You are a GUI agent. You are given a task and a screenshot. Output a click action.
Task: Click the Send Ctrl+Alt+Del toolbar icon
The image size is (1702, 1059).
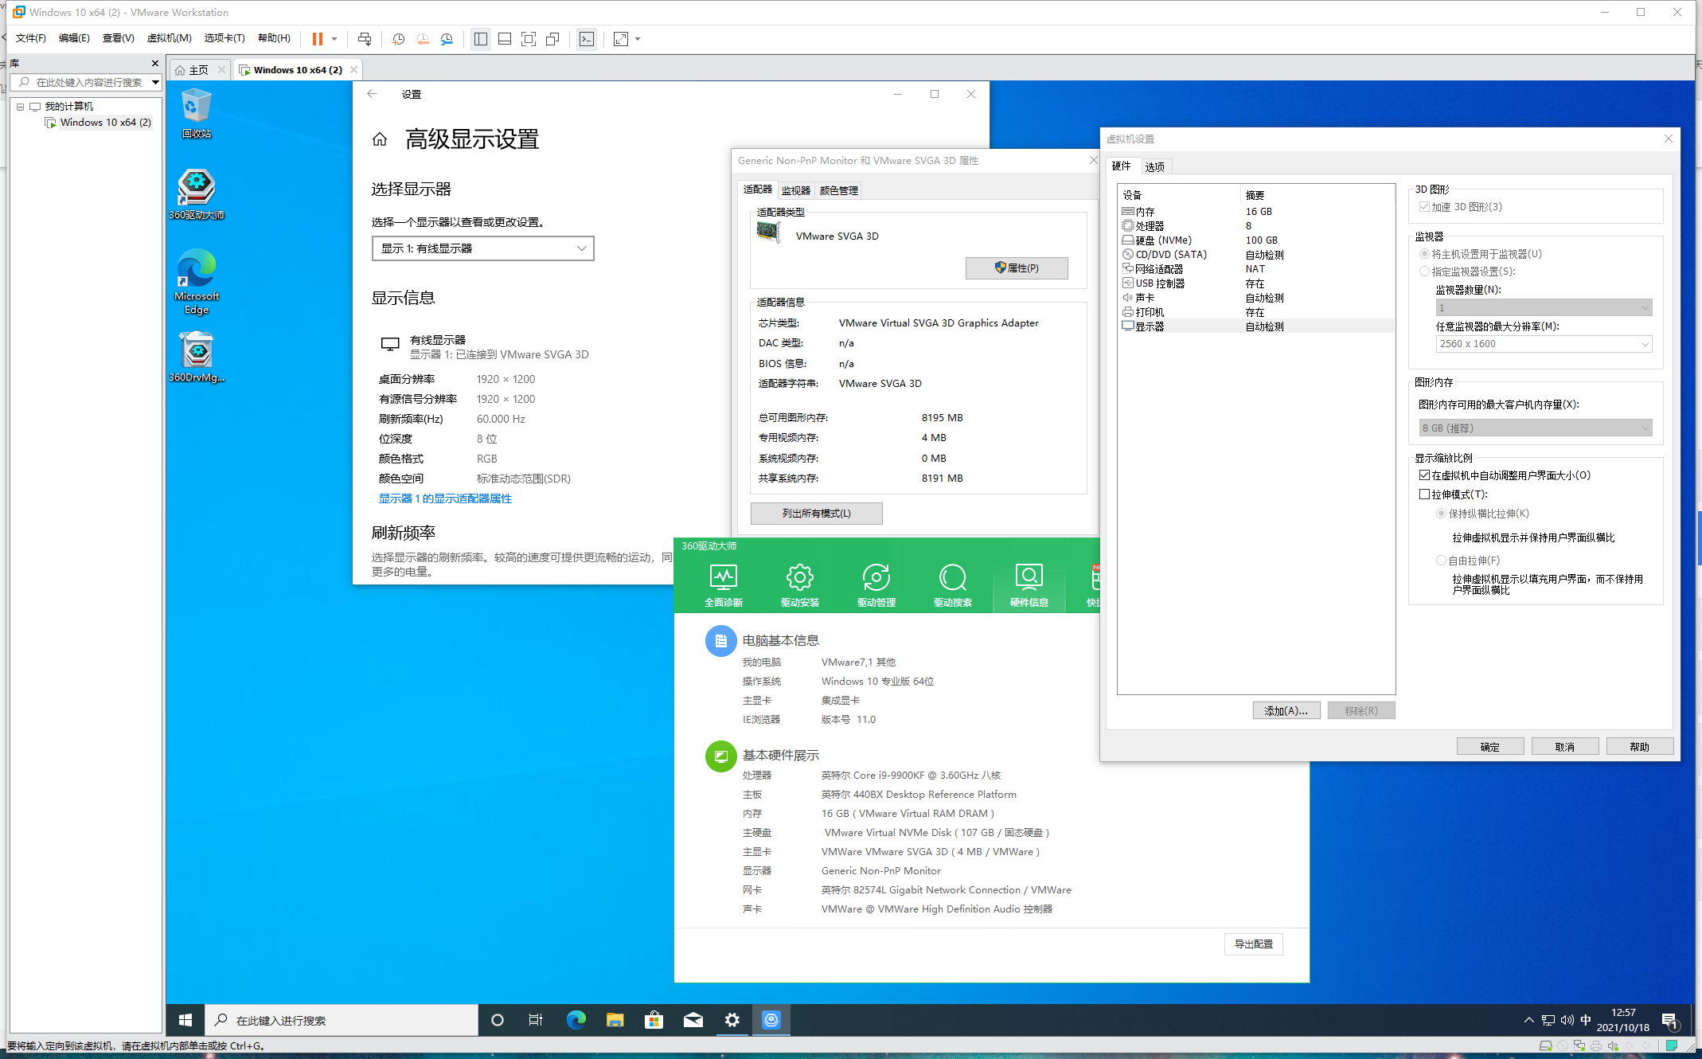365,38
